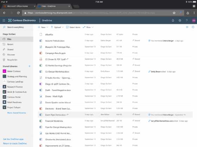Open the settings gear in OneDrive header
Image resolution: width=197 pixels, height=147 pixels.
(x=180, y=20)
